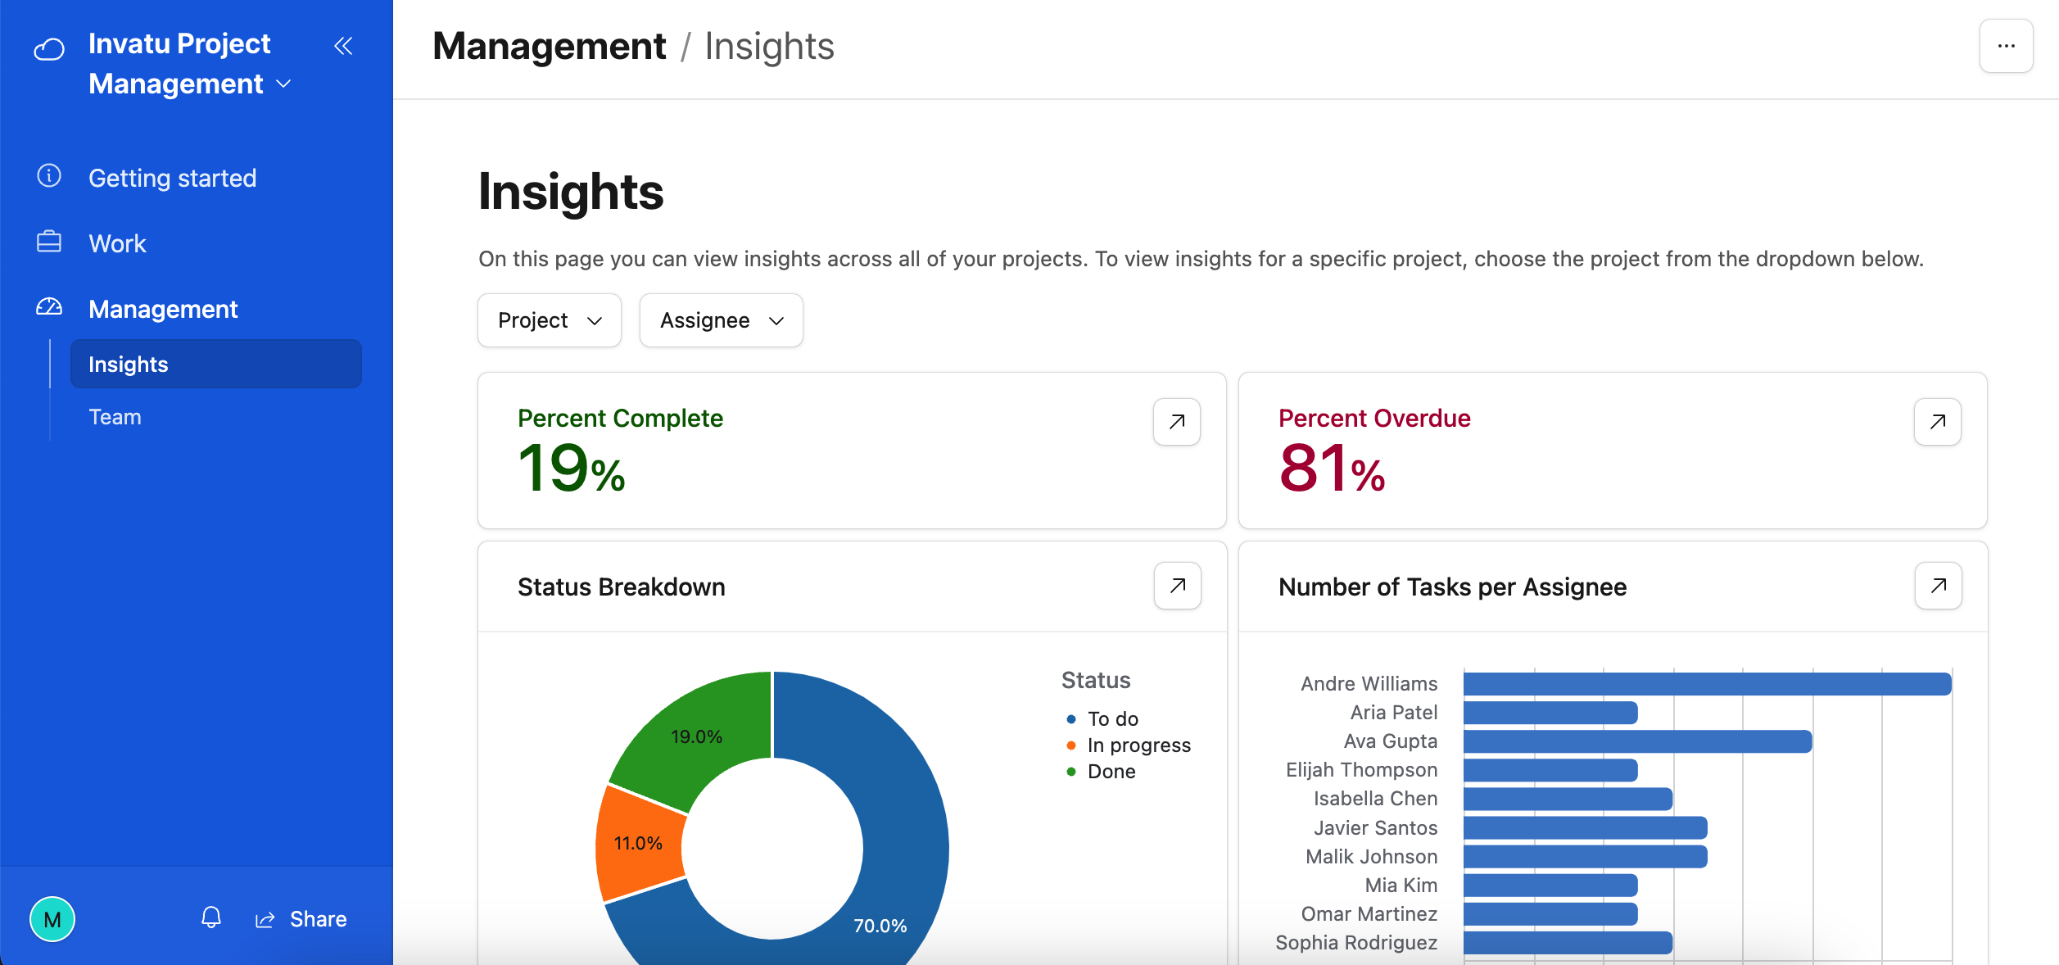The image size is (2059, 965).
Task: Collapse the sidebar with double-chevron icon
Action: (343, 46)
